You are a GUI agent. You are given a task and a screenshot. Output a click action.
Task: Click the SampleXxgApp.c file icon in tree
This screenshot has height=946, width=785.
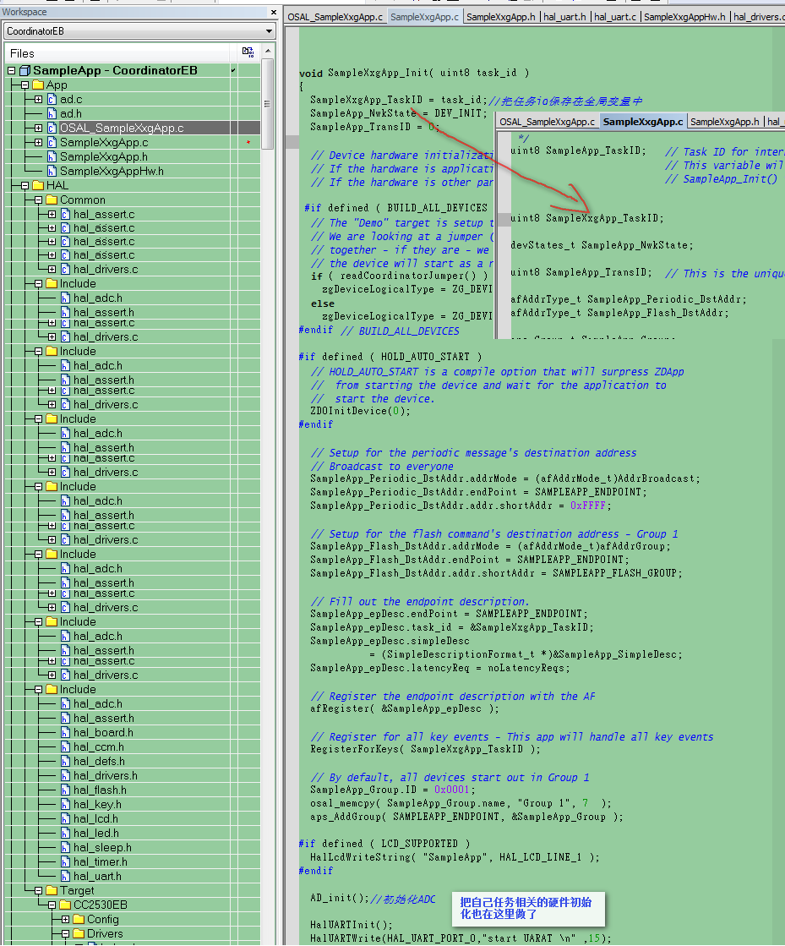click(52, 142)
